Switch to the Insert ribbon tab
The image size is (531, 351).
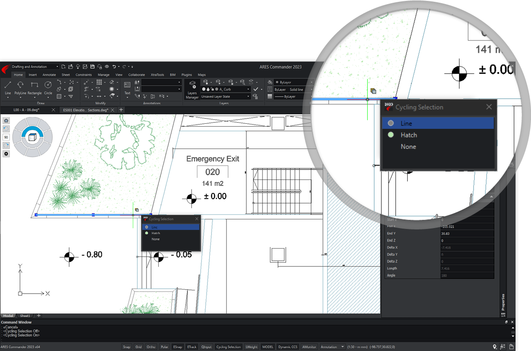pos(33,75)
